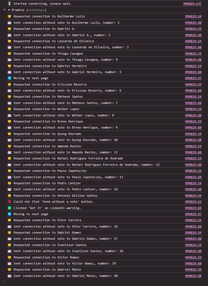Click the hourglass icon on Started connecting line

pyautogui.click(x=9, y=4)
